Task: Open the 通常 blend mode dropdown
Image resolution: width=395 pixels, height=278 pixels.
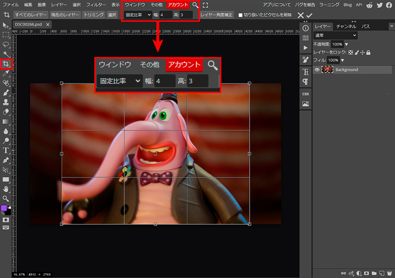Action: 335,35
